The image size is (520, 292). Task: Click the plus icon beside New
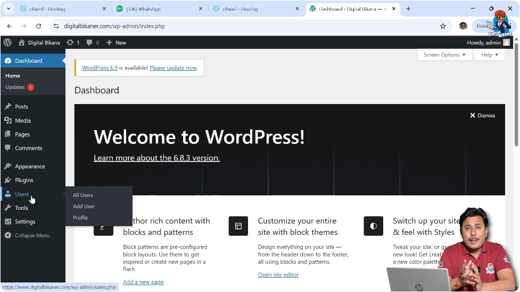click(x=109, y=42)
